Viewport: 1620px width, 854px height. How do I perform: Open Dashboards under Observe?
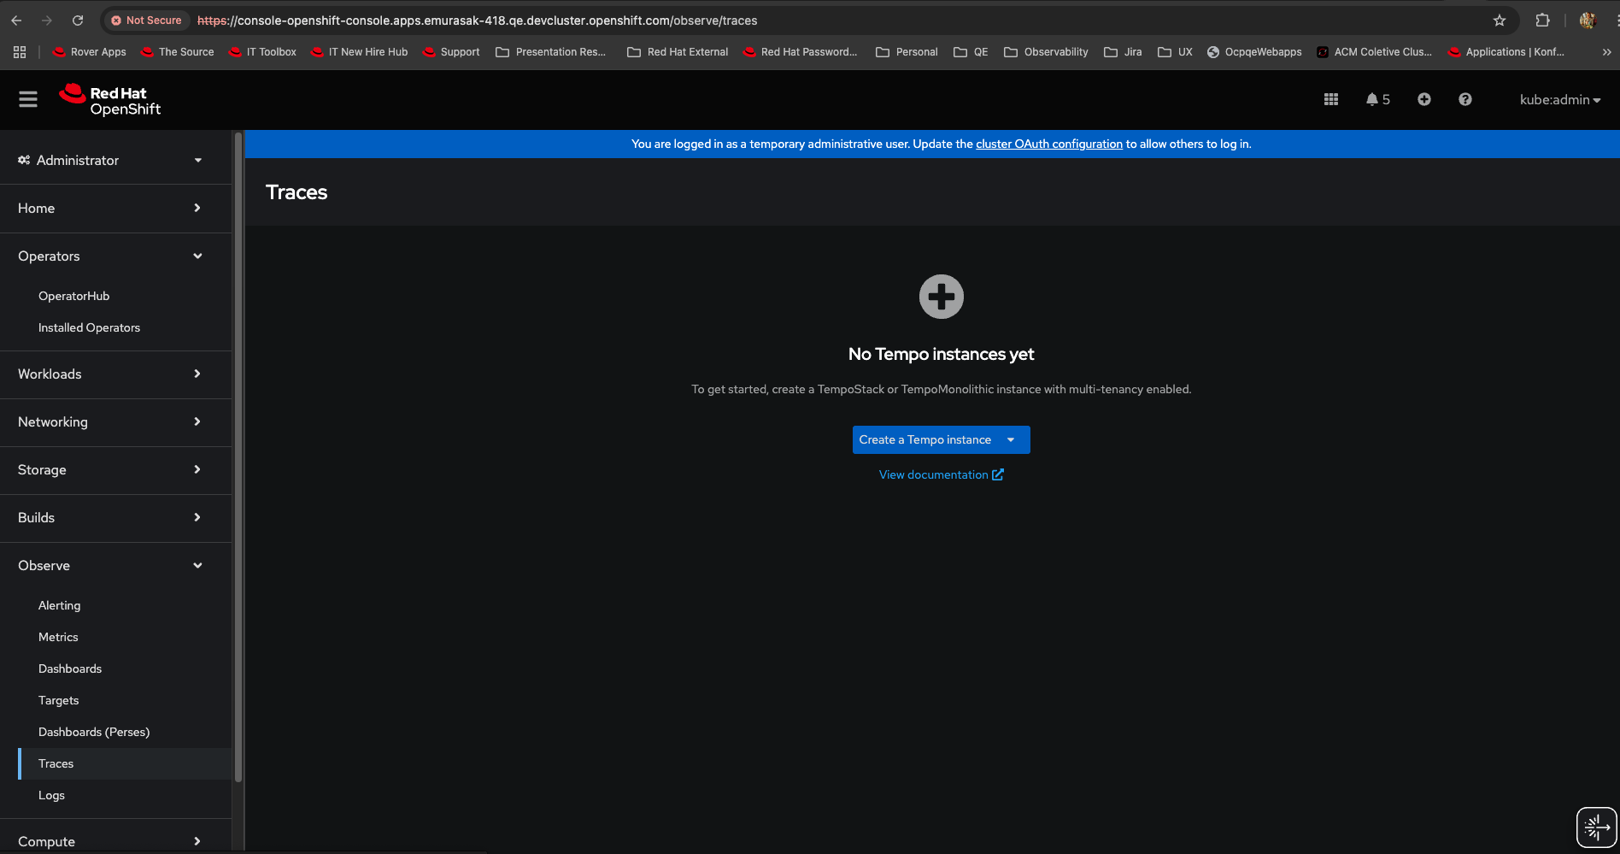(x=70, y=669)
